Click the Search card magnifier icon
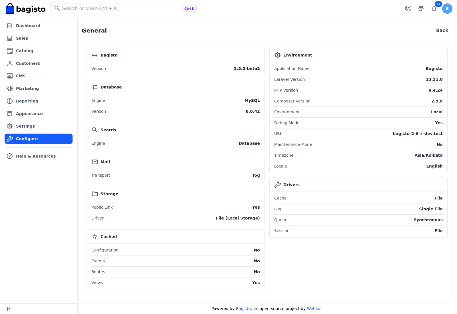Screen dimensions: 457x314 tap(95, 130)
